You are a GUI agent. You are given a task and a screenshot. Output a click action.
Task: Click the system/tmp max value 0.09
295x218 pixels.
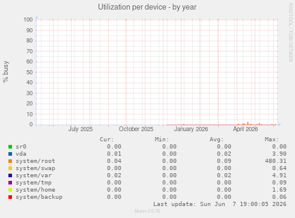click(279, 183)
